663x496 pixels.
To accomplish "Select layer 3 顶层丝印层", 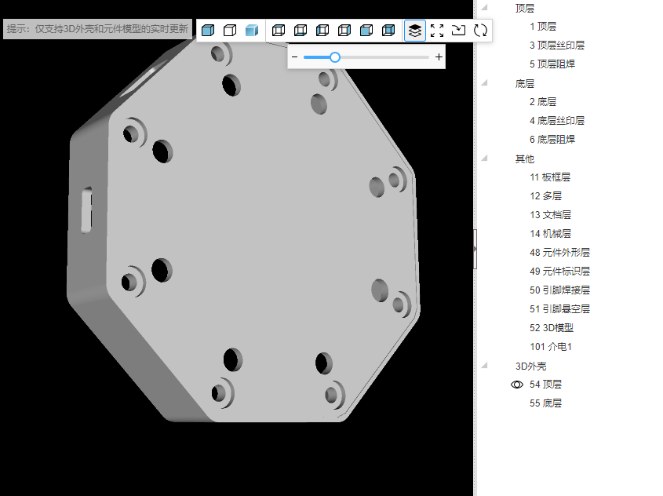I will [557, 46].
